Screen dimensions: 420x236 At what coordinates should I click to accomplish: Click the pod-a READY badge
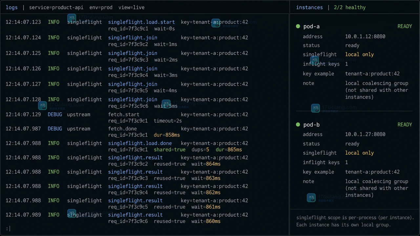(405, 26)
